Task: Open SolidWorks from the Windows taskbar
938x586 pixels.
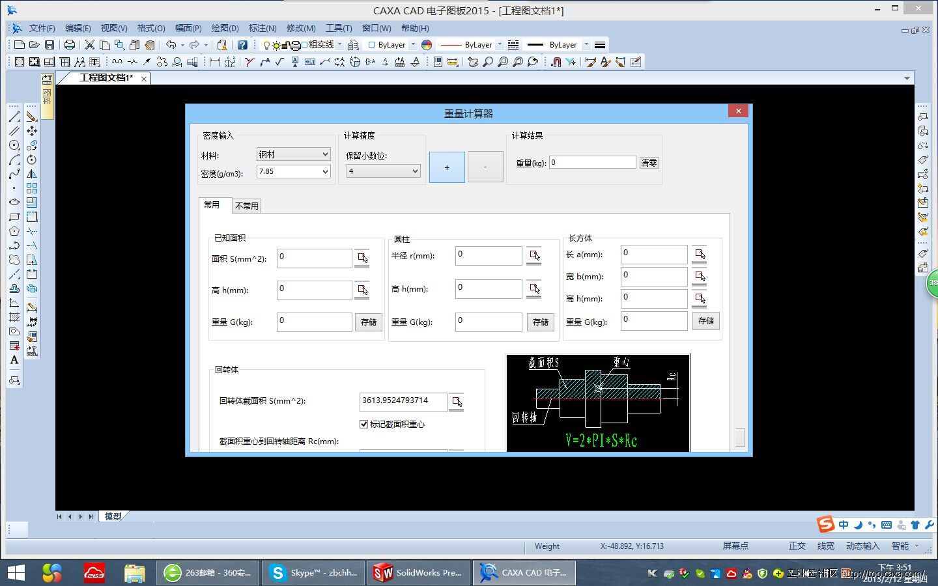Action: pos(419,573)
